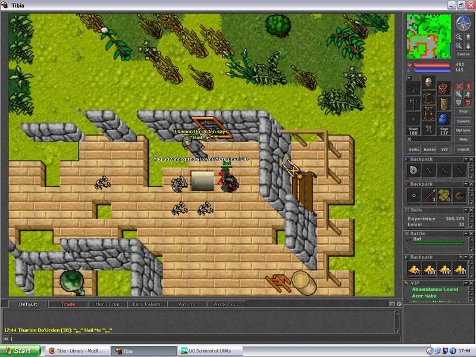
Task: Toggle the secure mode red button
Action: (x=468, y=102)
